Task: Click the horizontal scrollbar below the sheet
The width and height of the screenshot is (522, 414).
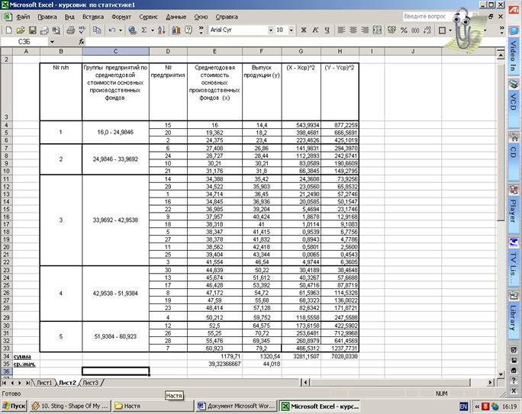Action: (305, 382)
